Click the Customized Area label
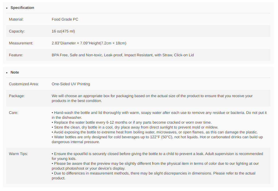The height and width of the screenshot is (191, 278). [24, 84]
